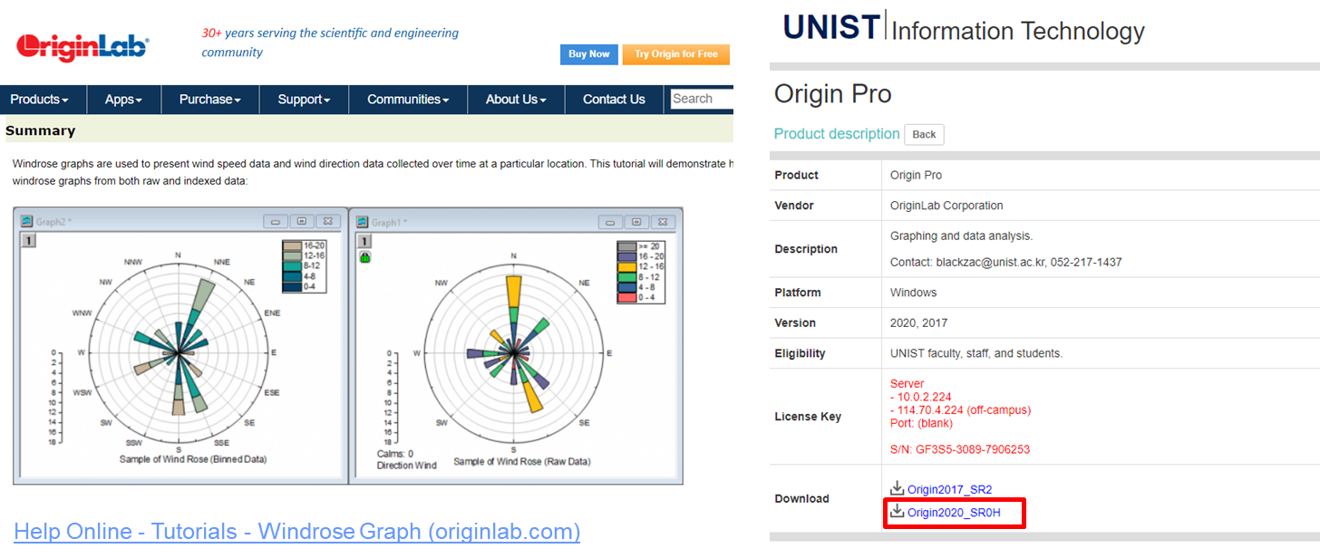
Task: Select layer 1 icon in Graph2
Action: coord(28,240)
